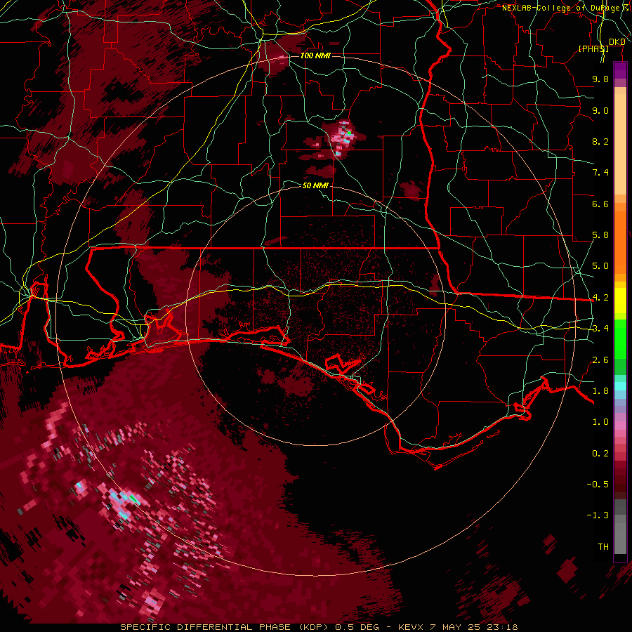This screenshot has width=632, height=632.
Task: Click the isolated storm cell with cyan core
Action: (343, 138)
